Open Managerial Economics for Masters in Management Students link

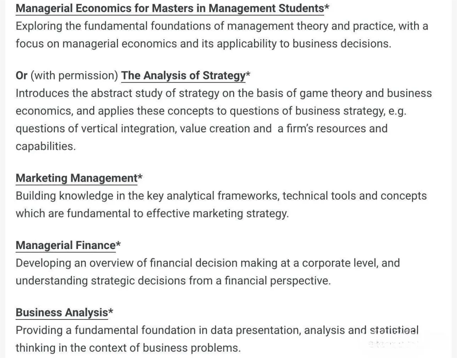coord(169,8)
